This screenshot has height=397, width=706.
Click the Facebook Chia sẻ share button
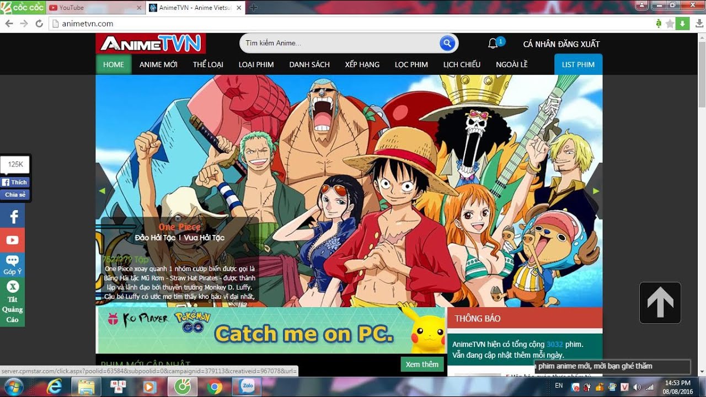coord(15,195)
